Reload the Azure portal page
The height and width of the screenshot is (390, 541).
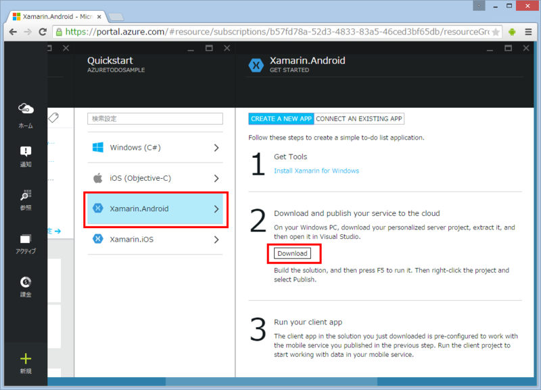point(43,32)
